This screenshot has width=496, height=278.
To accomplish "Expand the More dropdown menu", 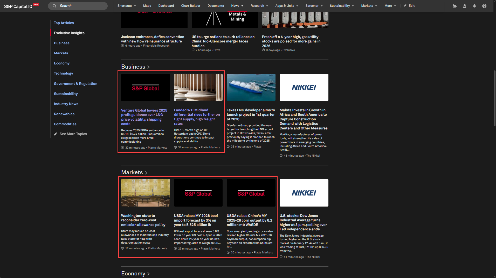I will [390, 6].
